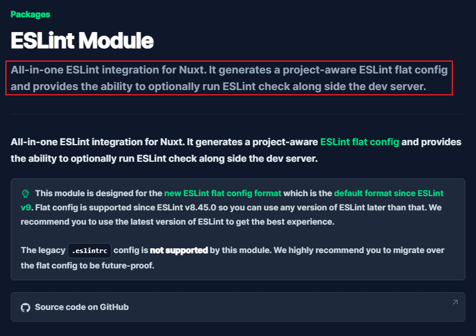Open the Packages breadcrumb link
The height and width of the screenshot is (336, 476).
click(x=30, y=14)
